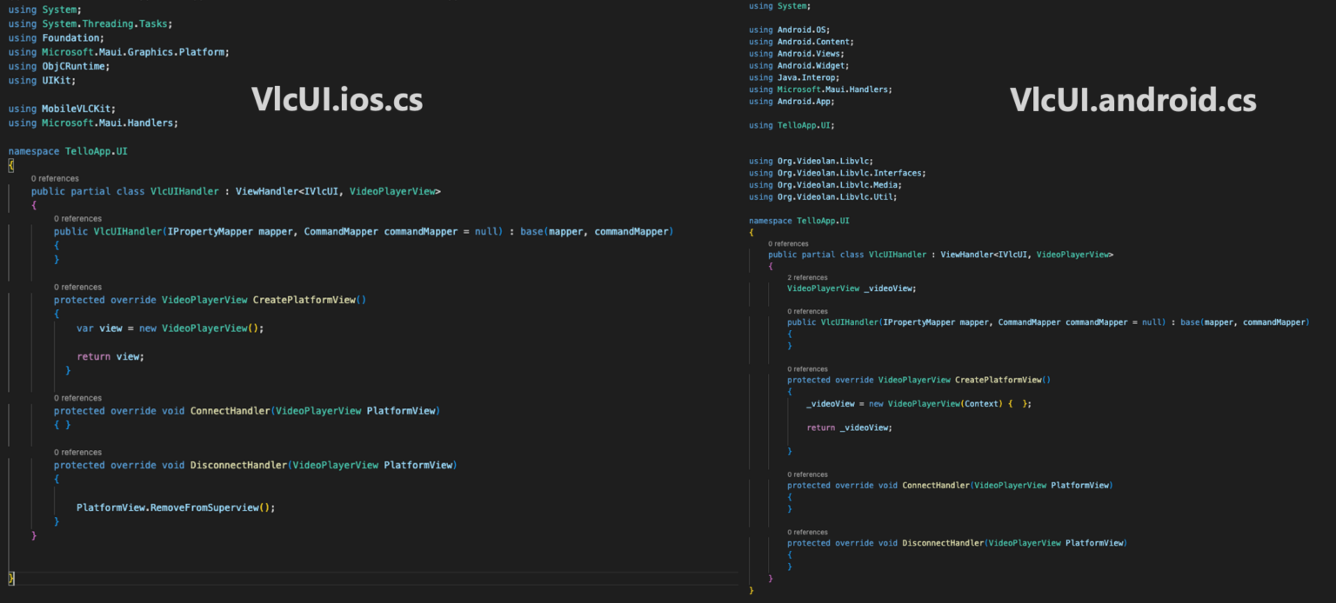Click the VlcUI.ios.cs title label

pos(337,100)
